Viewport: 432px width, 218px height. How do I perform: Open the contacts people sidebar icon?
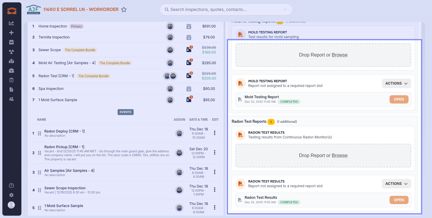click(x=11, y=99)
